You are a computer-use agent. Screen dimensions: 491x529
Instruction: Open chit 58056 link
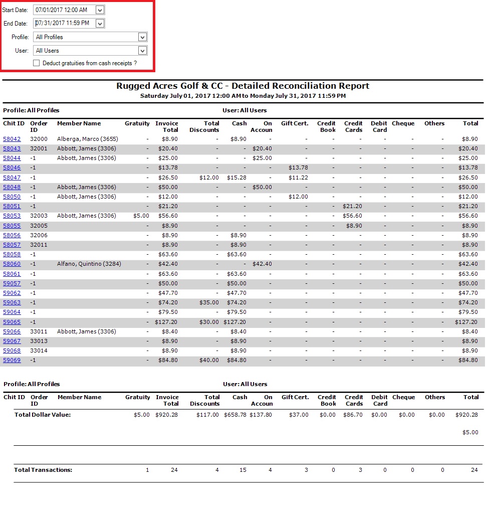[x=12, y=235]
